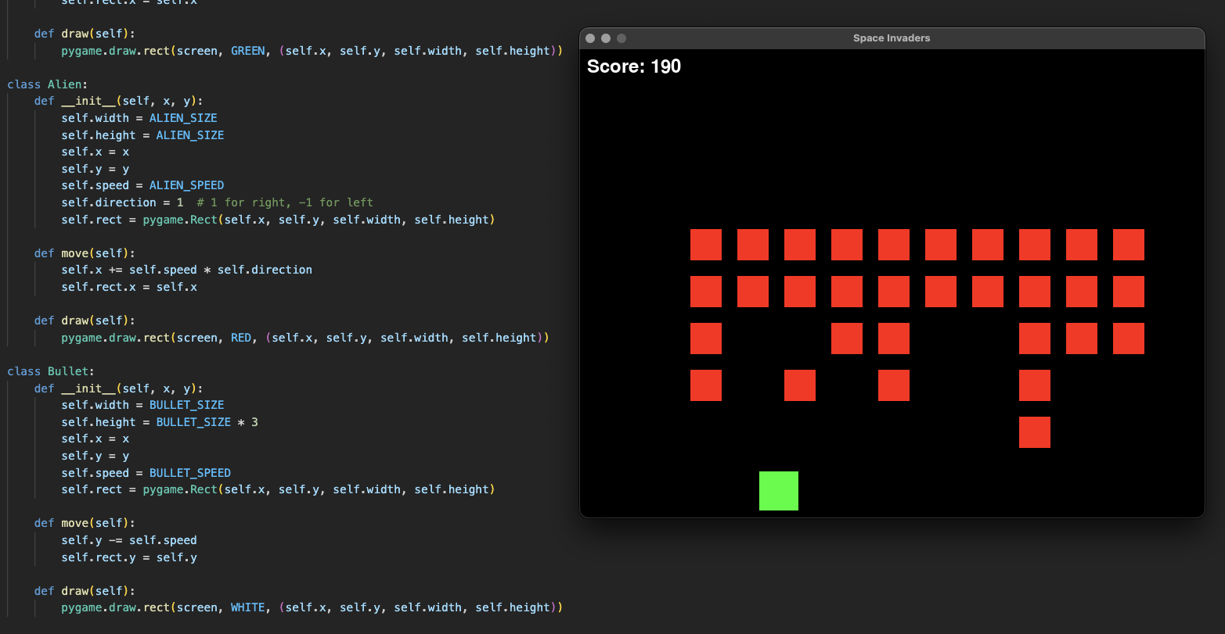
Task: Click the 'class Alien:' line in the editor
Action: pos(48,84)
